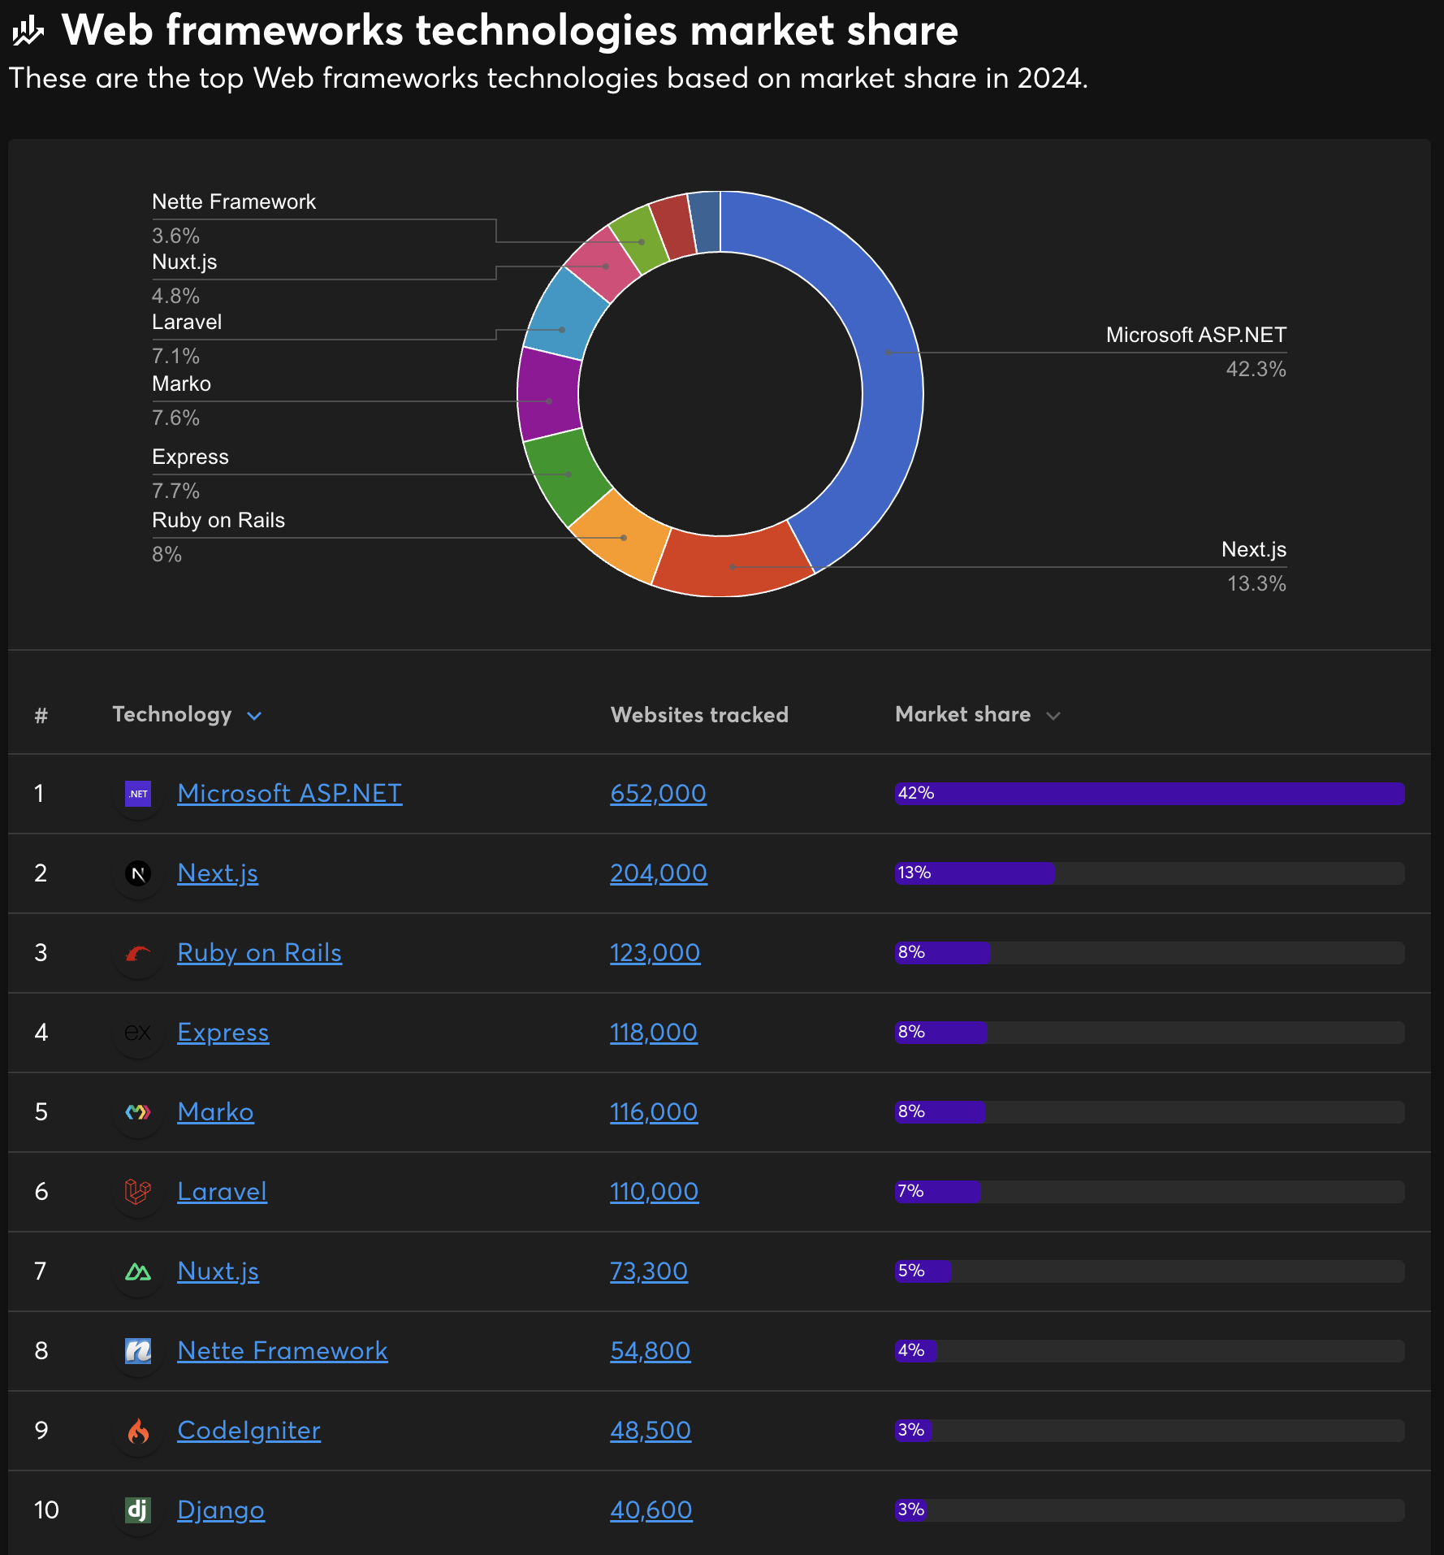
Task: Open the Next.js technology link
Action: (x=218, y=873)
